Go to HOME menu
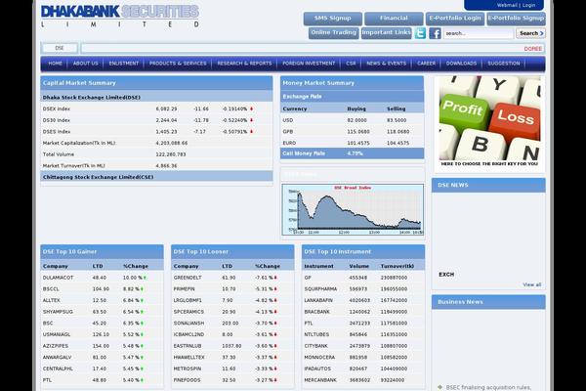586x391 pixels. (x=55, y=64)
